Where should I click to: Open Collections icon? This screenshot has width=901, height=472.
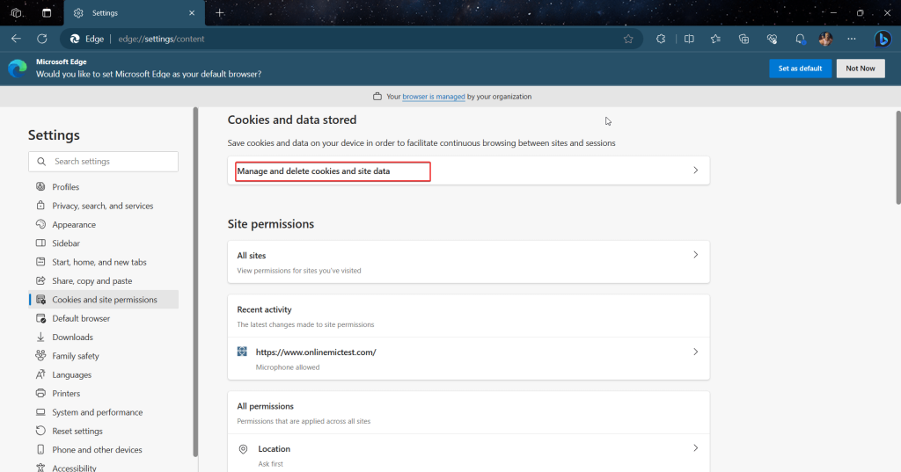[x=744, y=39]
